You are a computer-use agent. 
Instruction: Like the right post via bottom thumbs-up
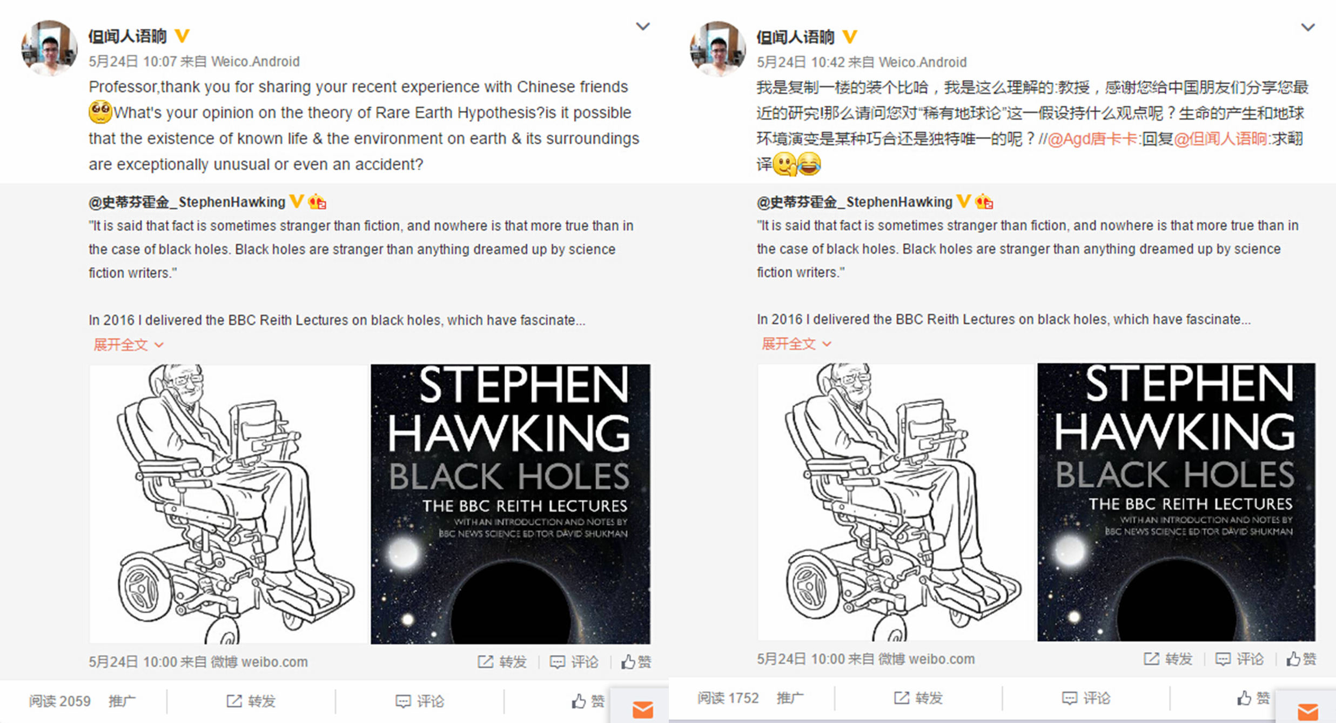coord(1253,698)
